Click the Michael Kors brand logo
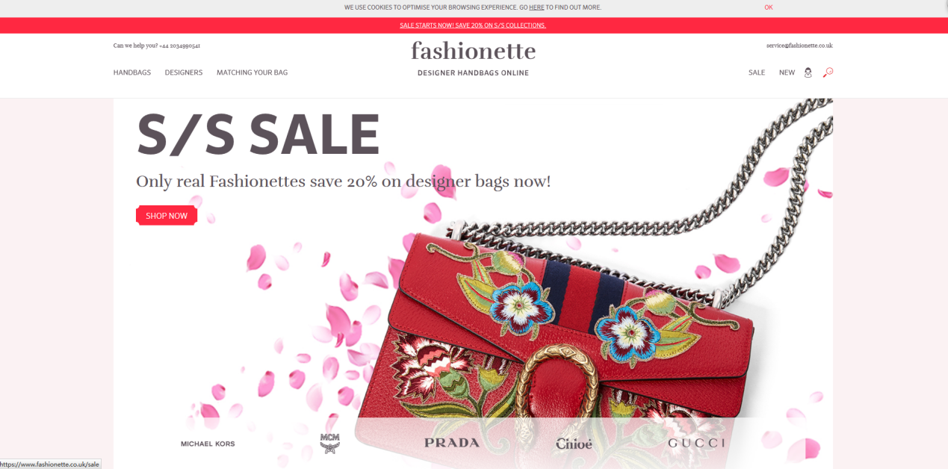Viewport: 948px width, 469px height. coord(208,444)
